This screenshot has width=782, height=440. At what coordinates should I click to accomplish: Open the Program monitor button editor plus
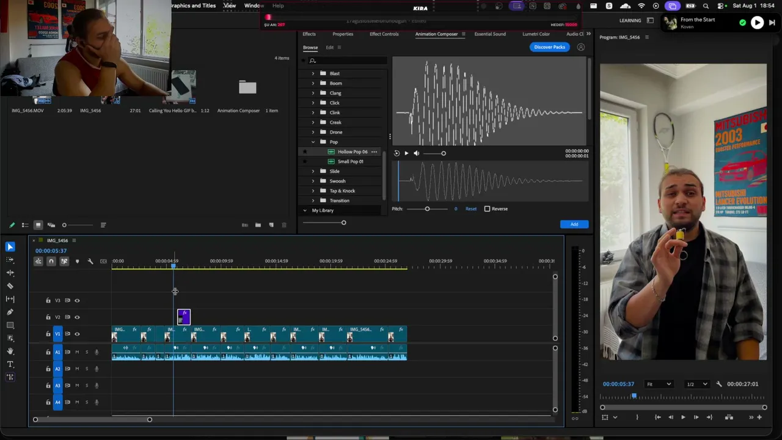coord(759,417)
